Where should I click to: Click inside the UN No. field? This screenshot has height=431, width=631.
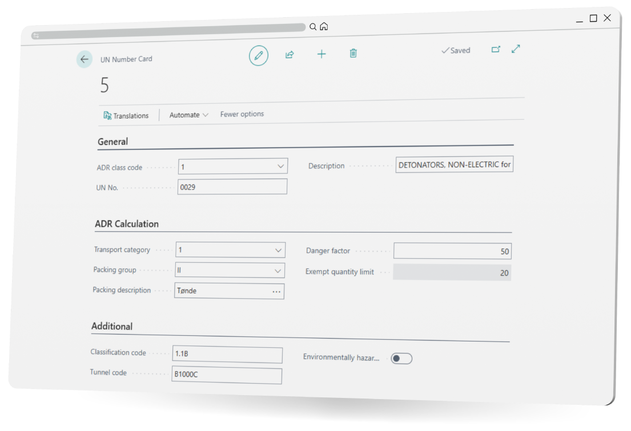pos(231,186)
